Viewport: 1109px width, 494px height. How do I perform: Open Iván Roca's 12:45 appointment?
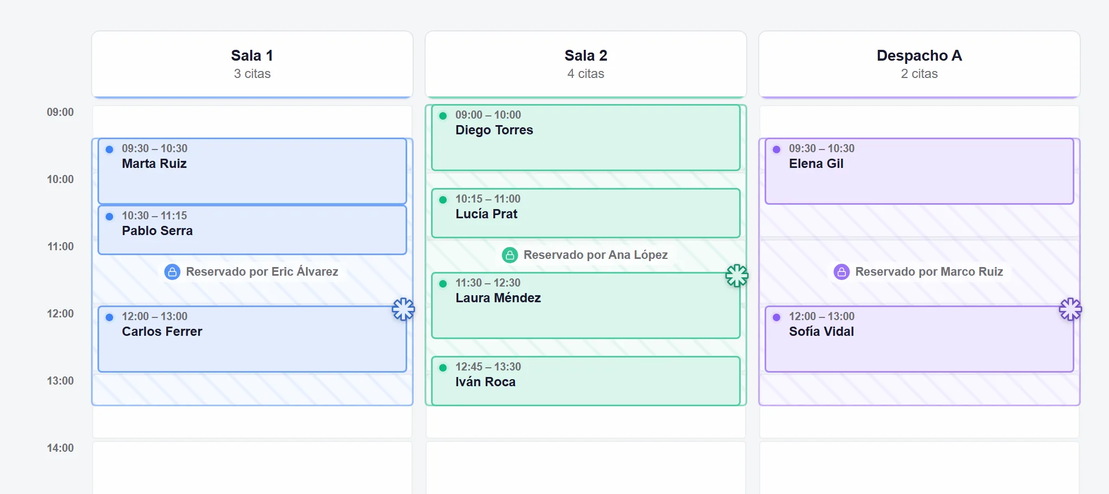click(x=586, y=381)
